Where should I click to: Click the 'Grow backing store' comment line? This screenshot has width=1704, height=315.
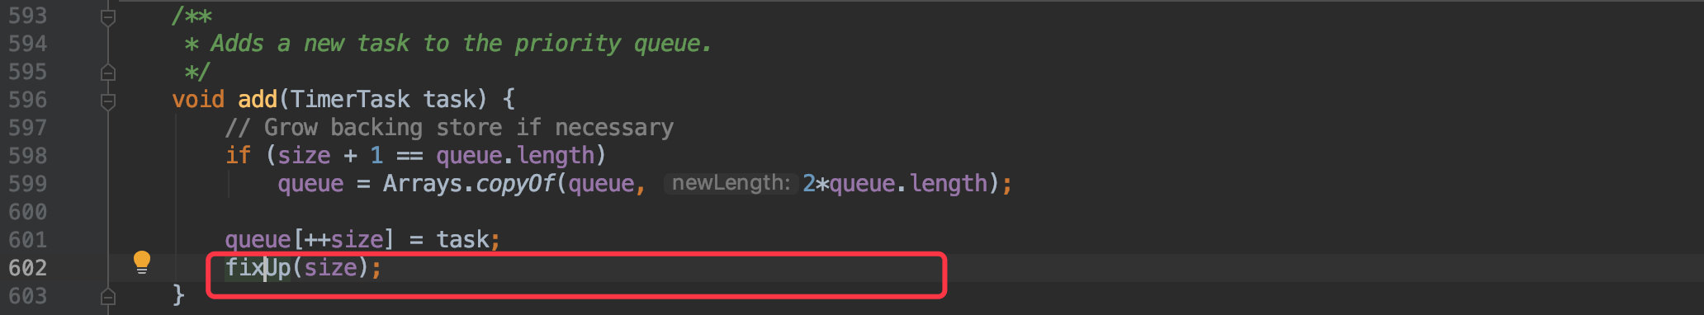(x=449, y=128)
